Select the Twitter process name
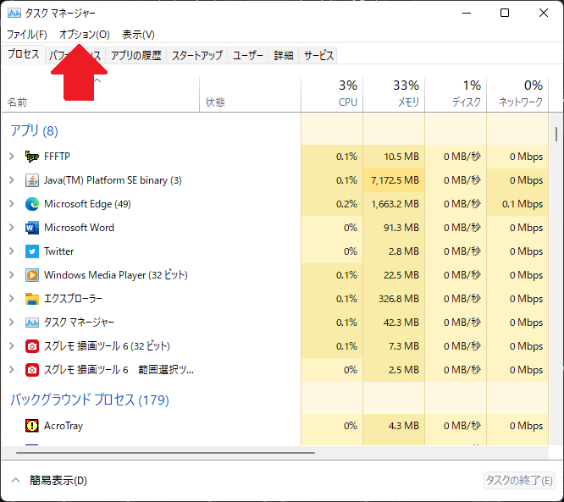Screen dimensions: 564x502 [x=59, y=251]
